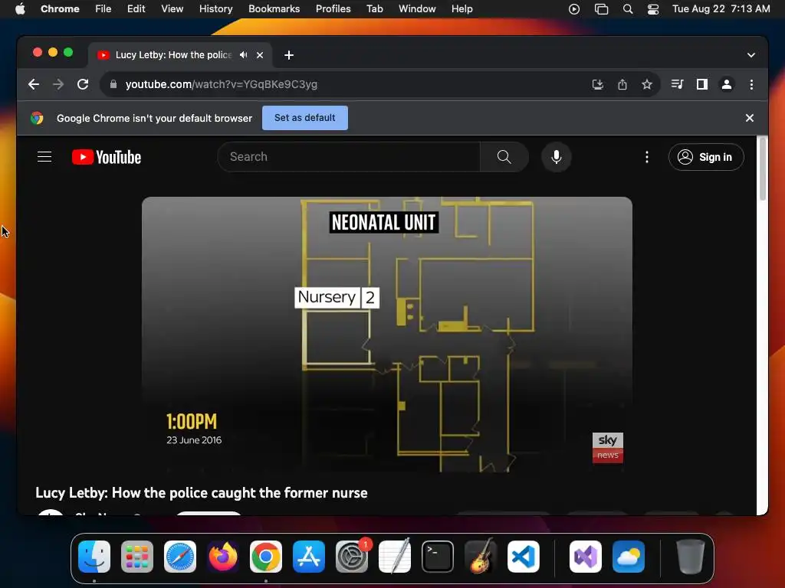Dismiss the default browser infobar

coord(750,118)
